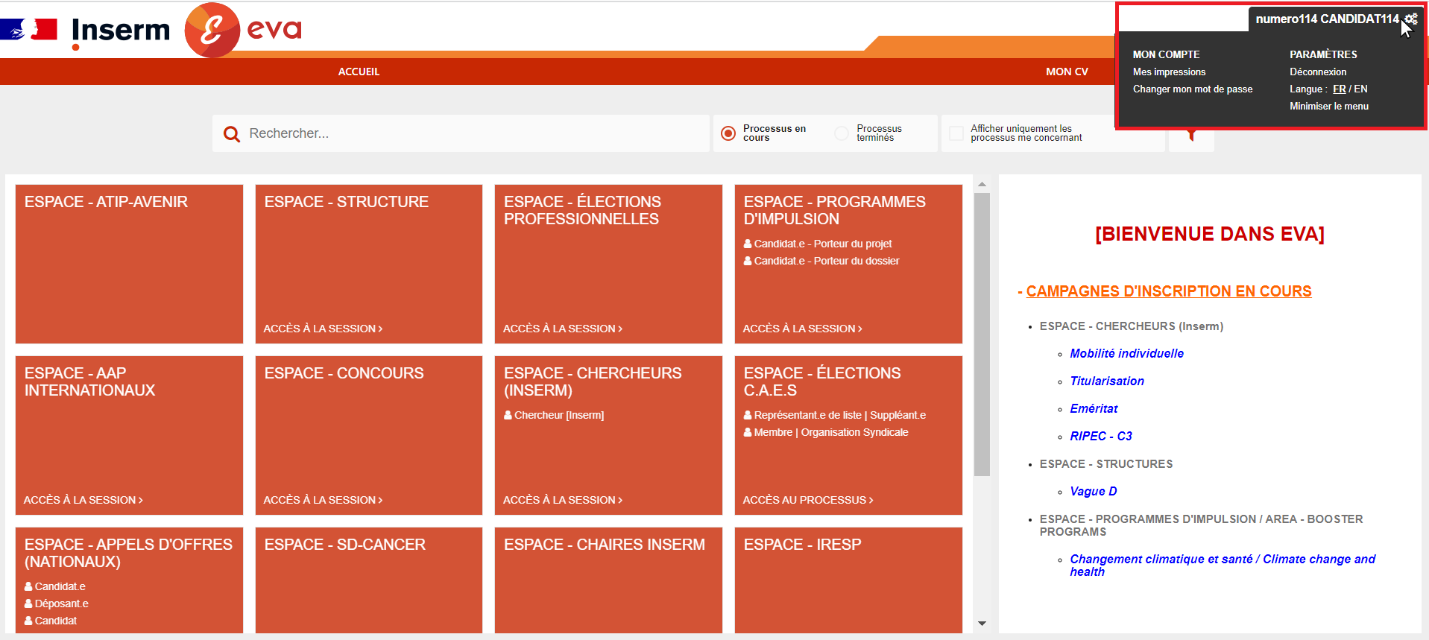The width and height of the screenshot is (1429, 640).
Task: Open the Vague D link
Action: (x=1093, y=491)
